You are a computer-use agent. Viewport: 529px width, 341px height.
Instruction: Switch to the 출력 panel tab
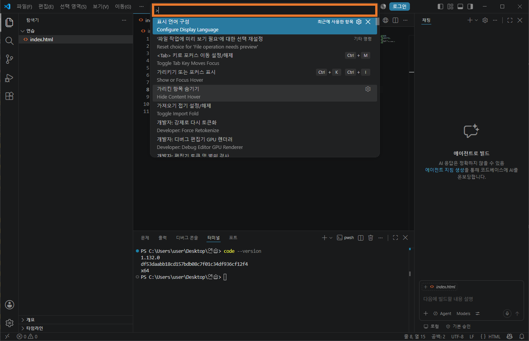pyautogui.click(x=163, y=238)
